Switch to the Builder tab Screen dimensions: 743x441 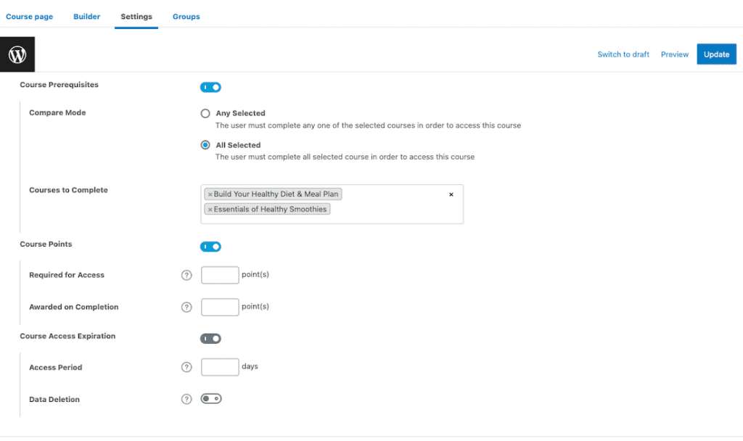click(x=86, y=16)
